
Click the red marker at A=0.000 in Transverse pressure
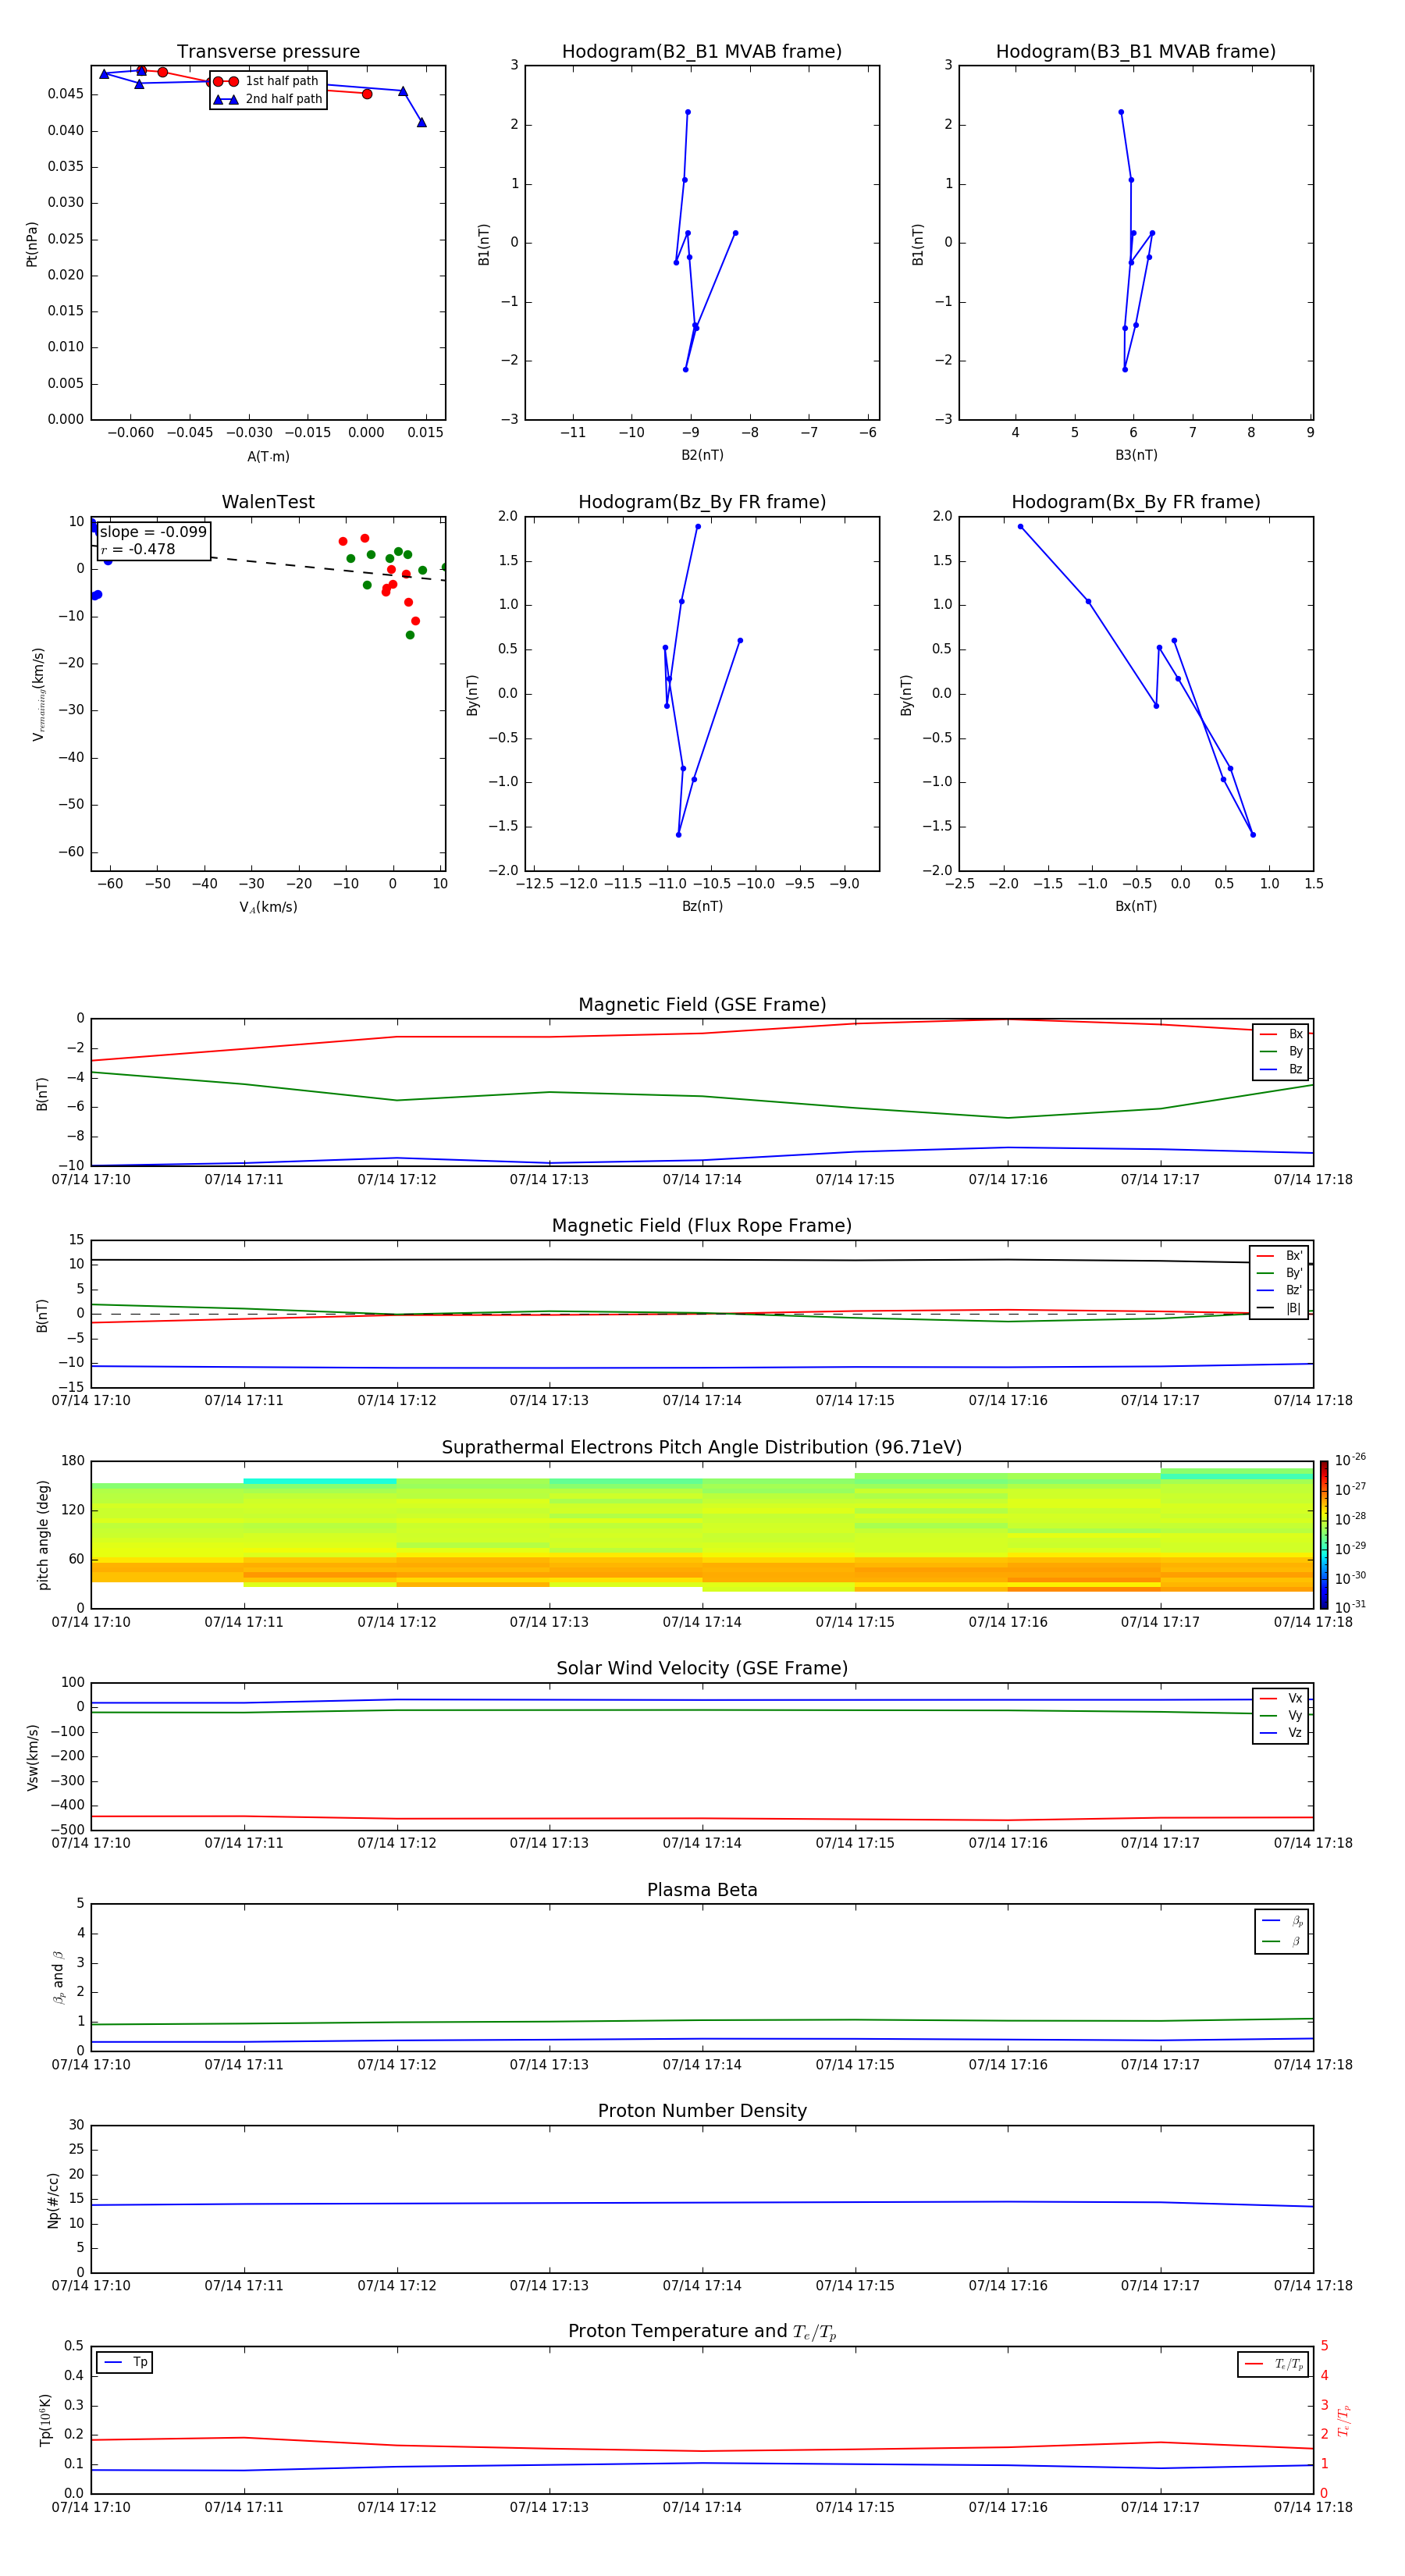coord(367,94)
